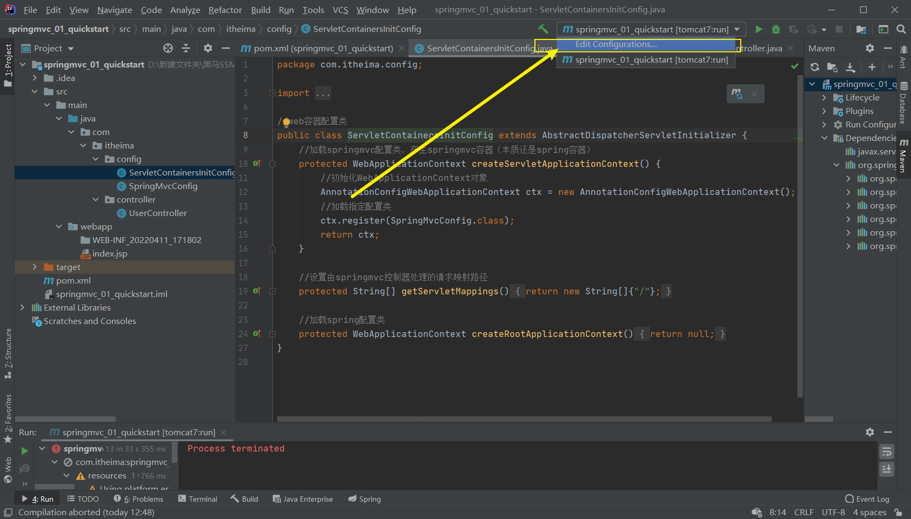The width and height of the screenshot is (911, 519).
Task: Open the Database side tool window
Action: pos(903,103)
